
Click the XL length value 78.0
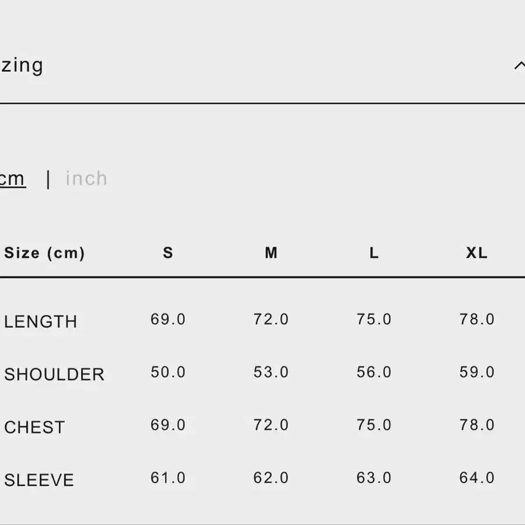[477, 320]
